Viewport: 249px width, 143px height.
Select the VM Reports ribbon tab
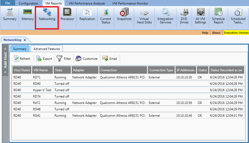[53, 3]
